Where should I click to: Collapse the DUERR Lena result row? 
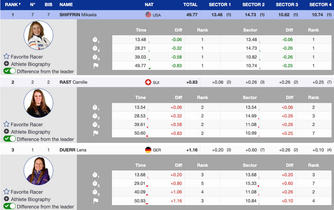(x=73, y=150)
